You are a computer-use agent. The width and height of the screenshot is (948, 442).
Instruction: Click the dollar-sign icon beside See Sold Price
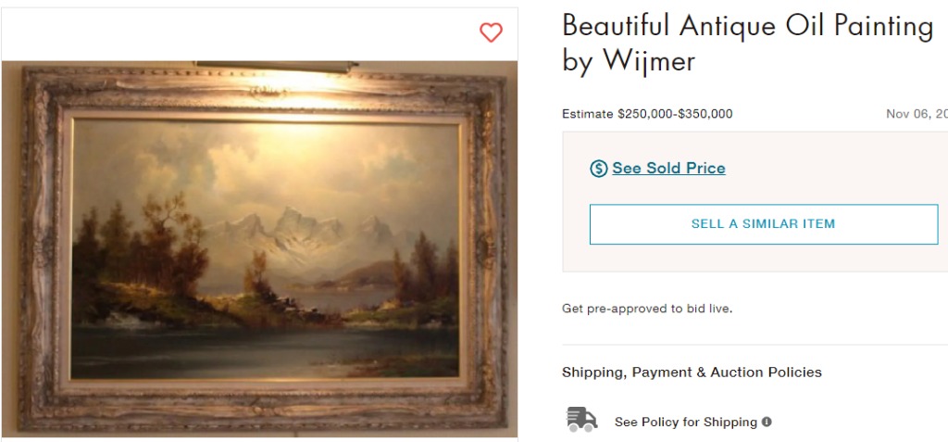click(598, 169)
